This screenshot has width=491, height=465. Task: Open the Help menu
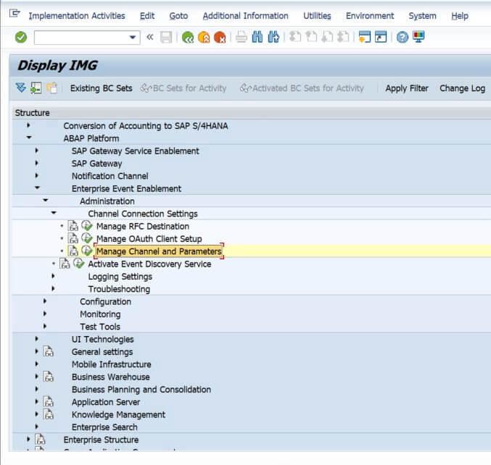click(460, 16)
